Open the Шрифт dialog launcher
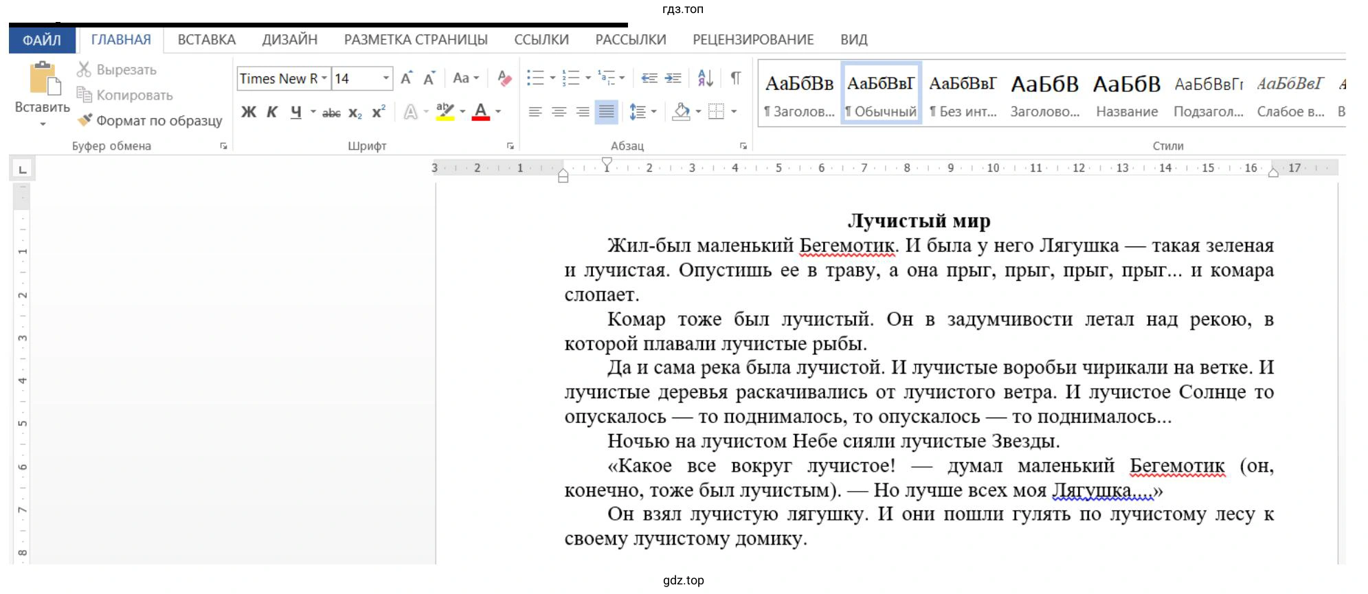This screenshot has width=1368, height=594. click(510, 146)
